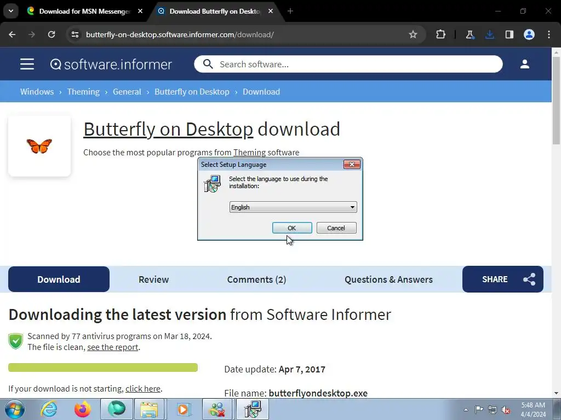
Task: Open the Chrome three-dot menu
Action: pyautogui.click(x=549, y=34)
